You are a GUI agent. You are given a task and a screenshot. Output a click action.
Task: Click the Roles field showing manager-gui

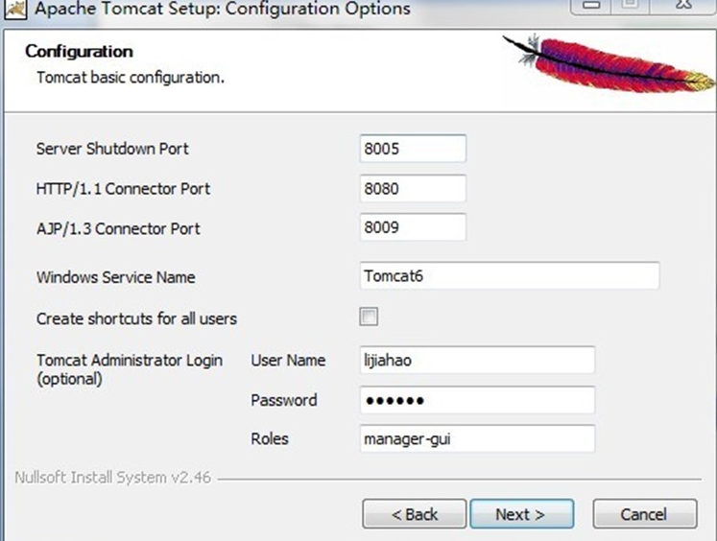[x=477, y=439]
